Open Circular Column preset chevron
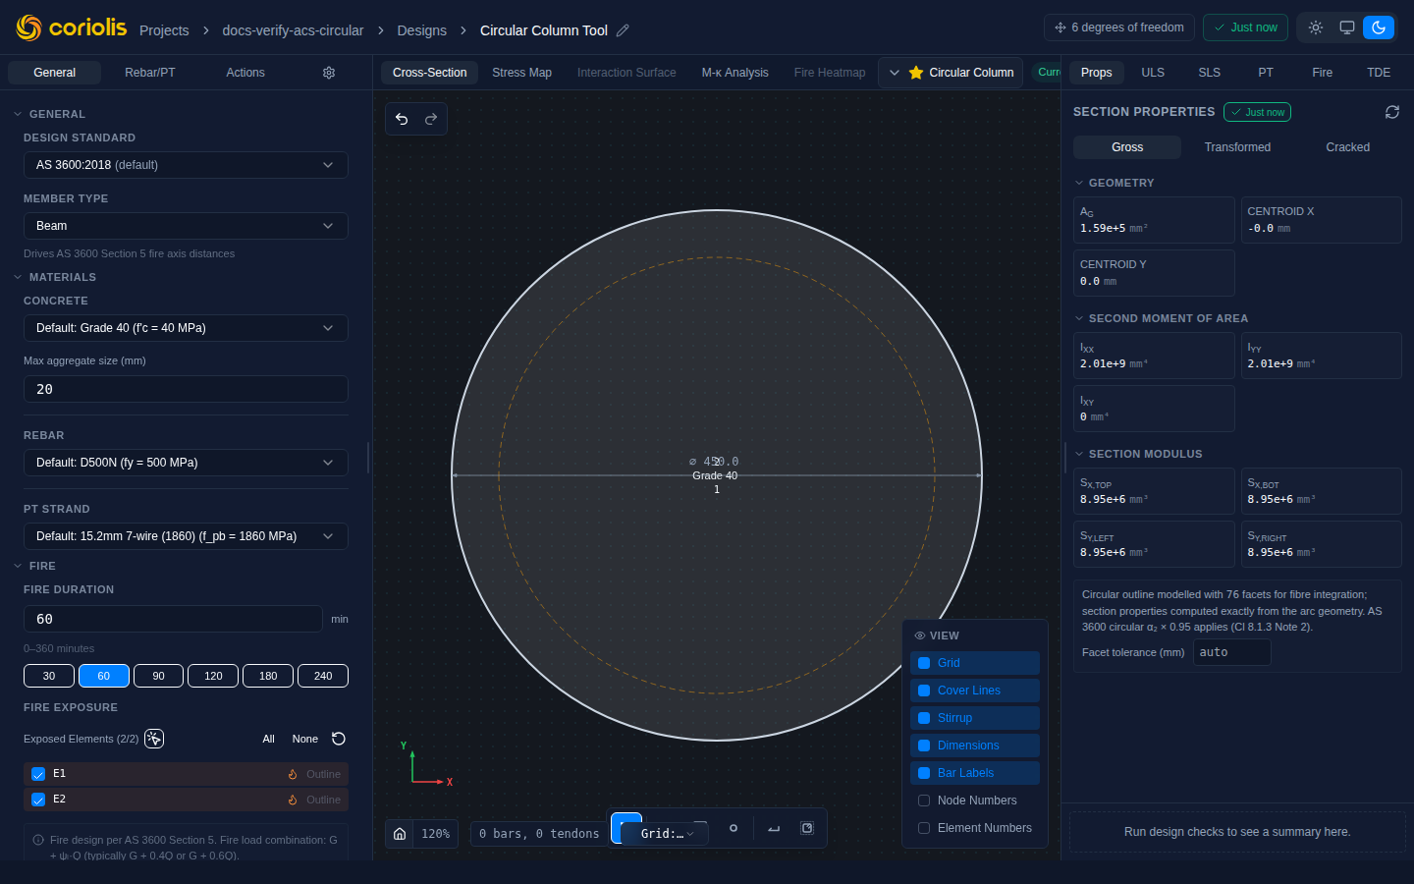The width and height of the screenshot is (1414, 884). click(x=895, y=73)
